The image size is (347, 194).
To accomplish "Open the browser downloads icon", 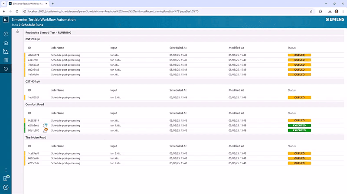I will pyautogui.click(x=330, y=11).
